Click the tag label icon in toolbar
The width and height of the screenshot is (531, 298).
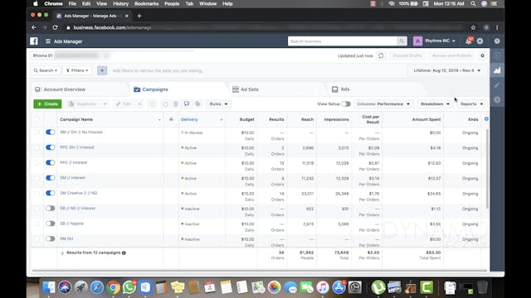tap(197, 104)
